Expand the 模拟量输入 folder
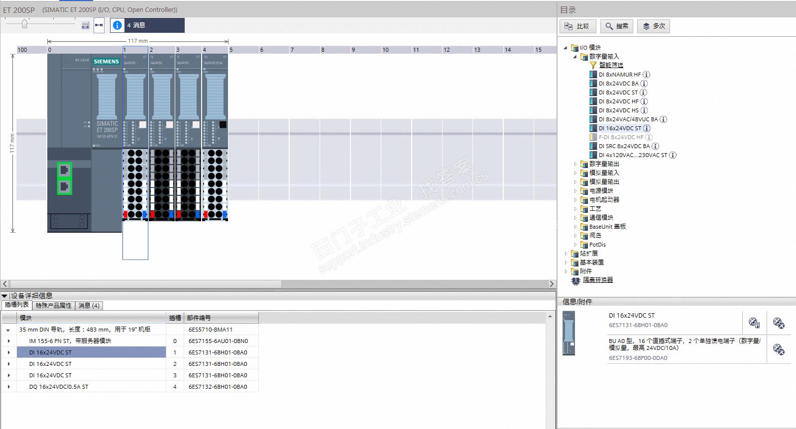Screen dimensions: 796x429 [575, 173]
